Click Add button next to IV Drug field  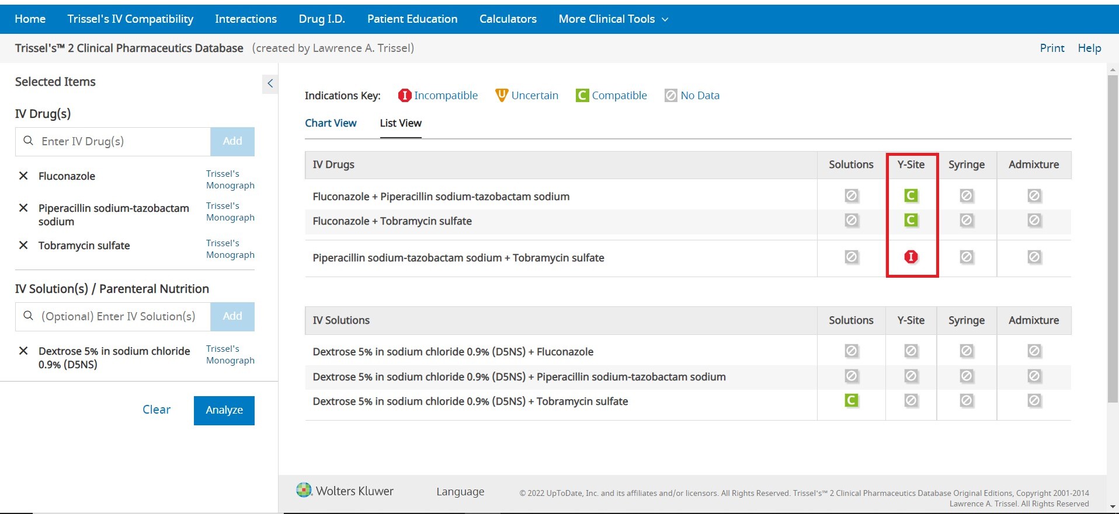(232, 141)
